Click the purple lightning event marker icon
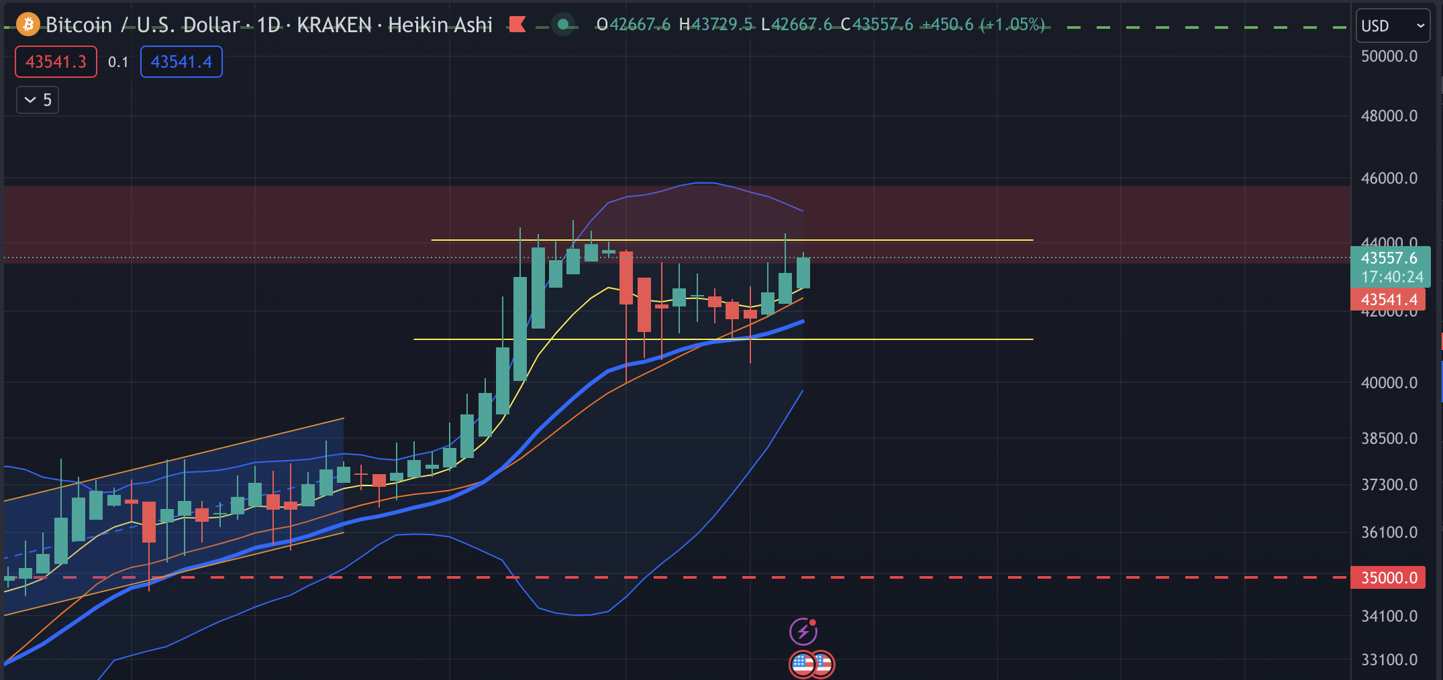The width and height of the screenshot is (1443, 680). click(x=803, y=631)
